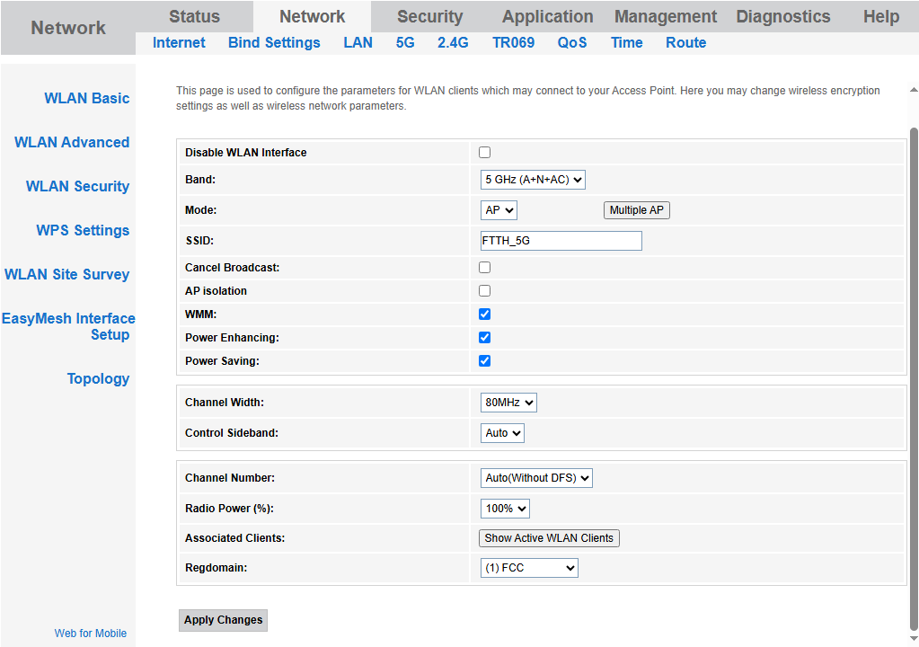Image resolution: width=919 pixels, height=647 pixels.
Task: Check the Disable WLAN Interface checkbox
Action: (x=485, y=153)
